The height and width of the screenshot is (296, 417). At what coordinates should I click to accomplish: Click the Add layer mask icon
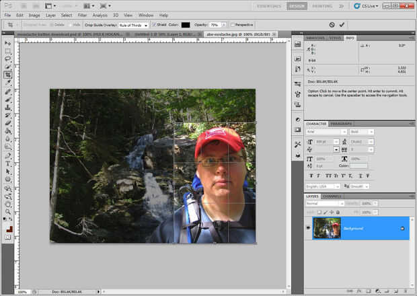(368, 291)
